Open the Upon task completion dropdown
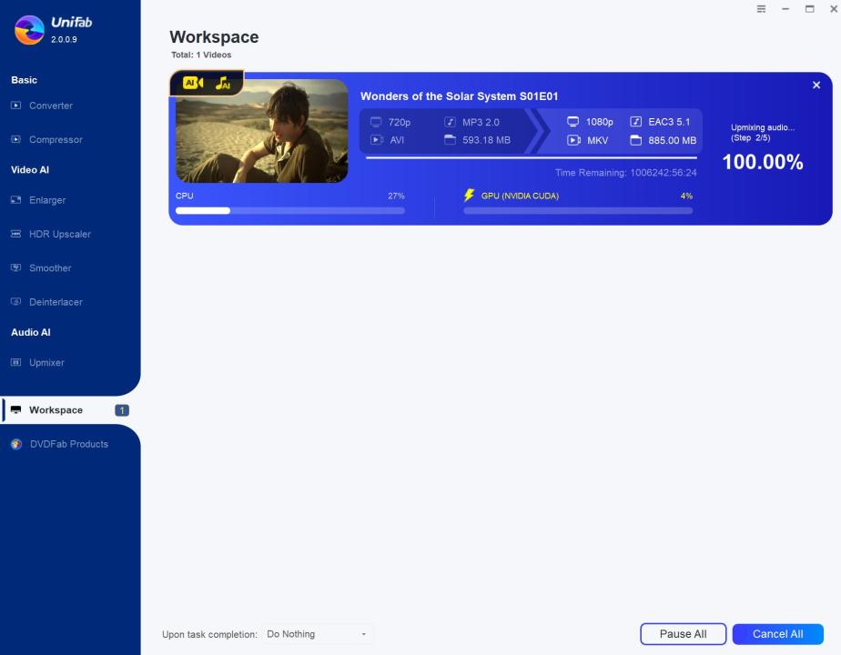 point(317,634)
